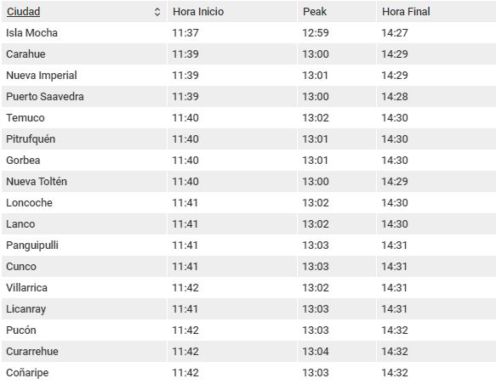Select the Temuco city cell
The width and height of the screenshot is (496, 384).
pos(84,118)
